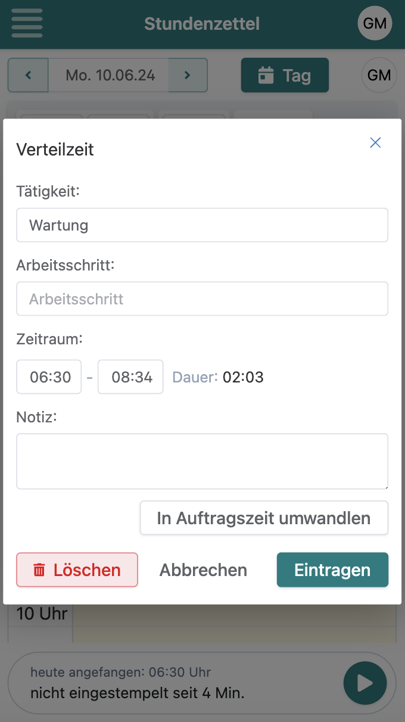
Task: Click Eintragen to save the entry
Action: pyautogui.click(x=332, y=570)
